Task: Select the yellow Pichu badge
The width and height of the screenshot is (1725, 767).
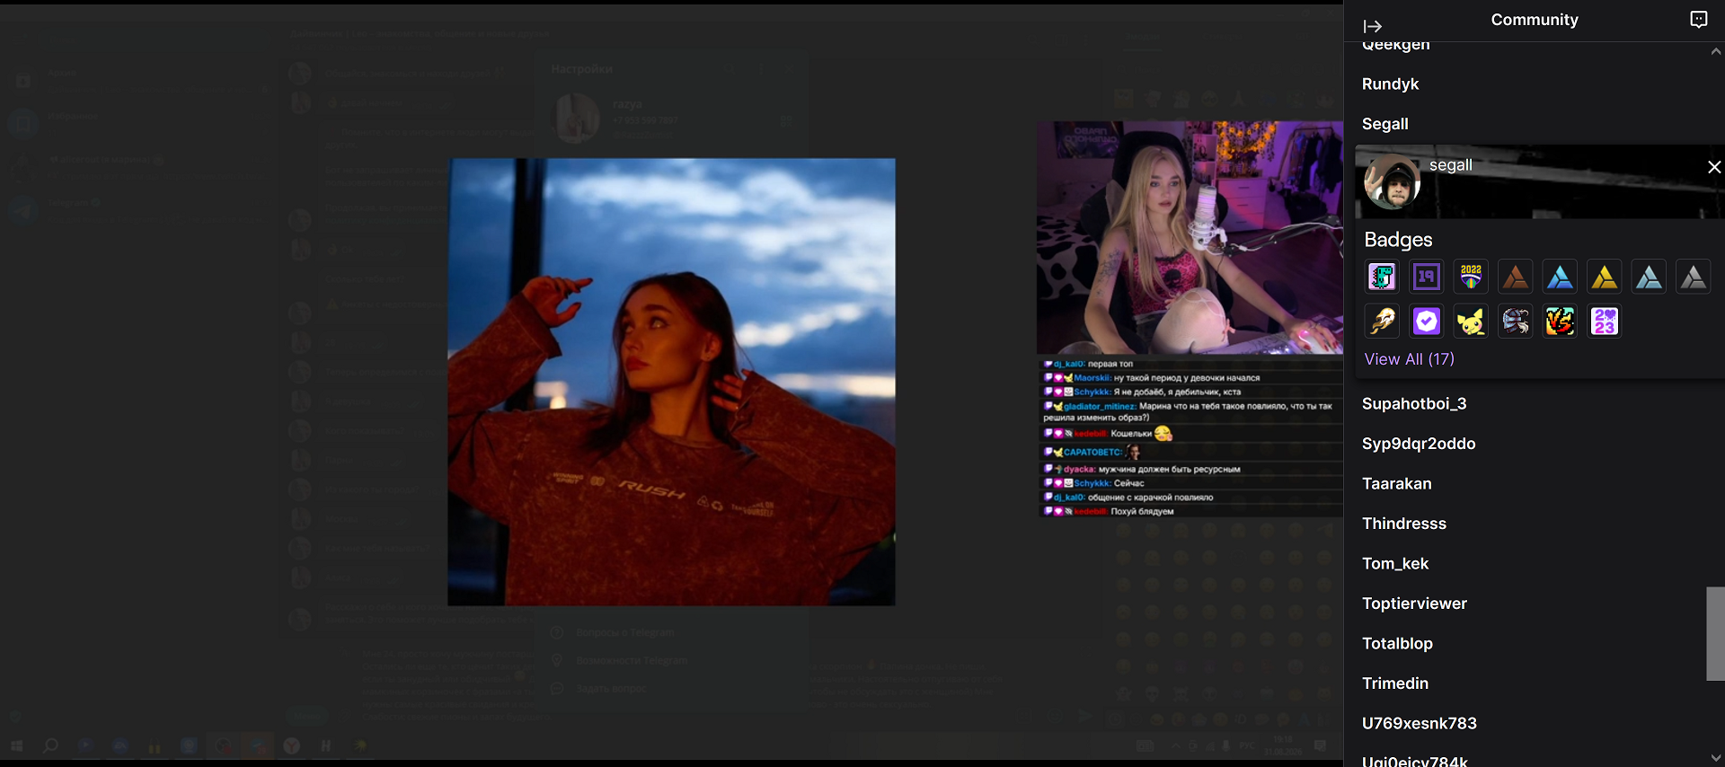Action: pos(1471,322)
